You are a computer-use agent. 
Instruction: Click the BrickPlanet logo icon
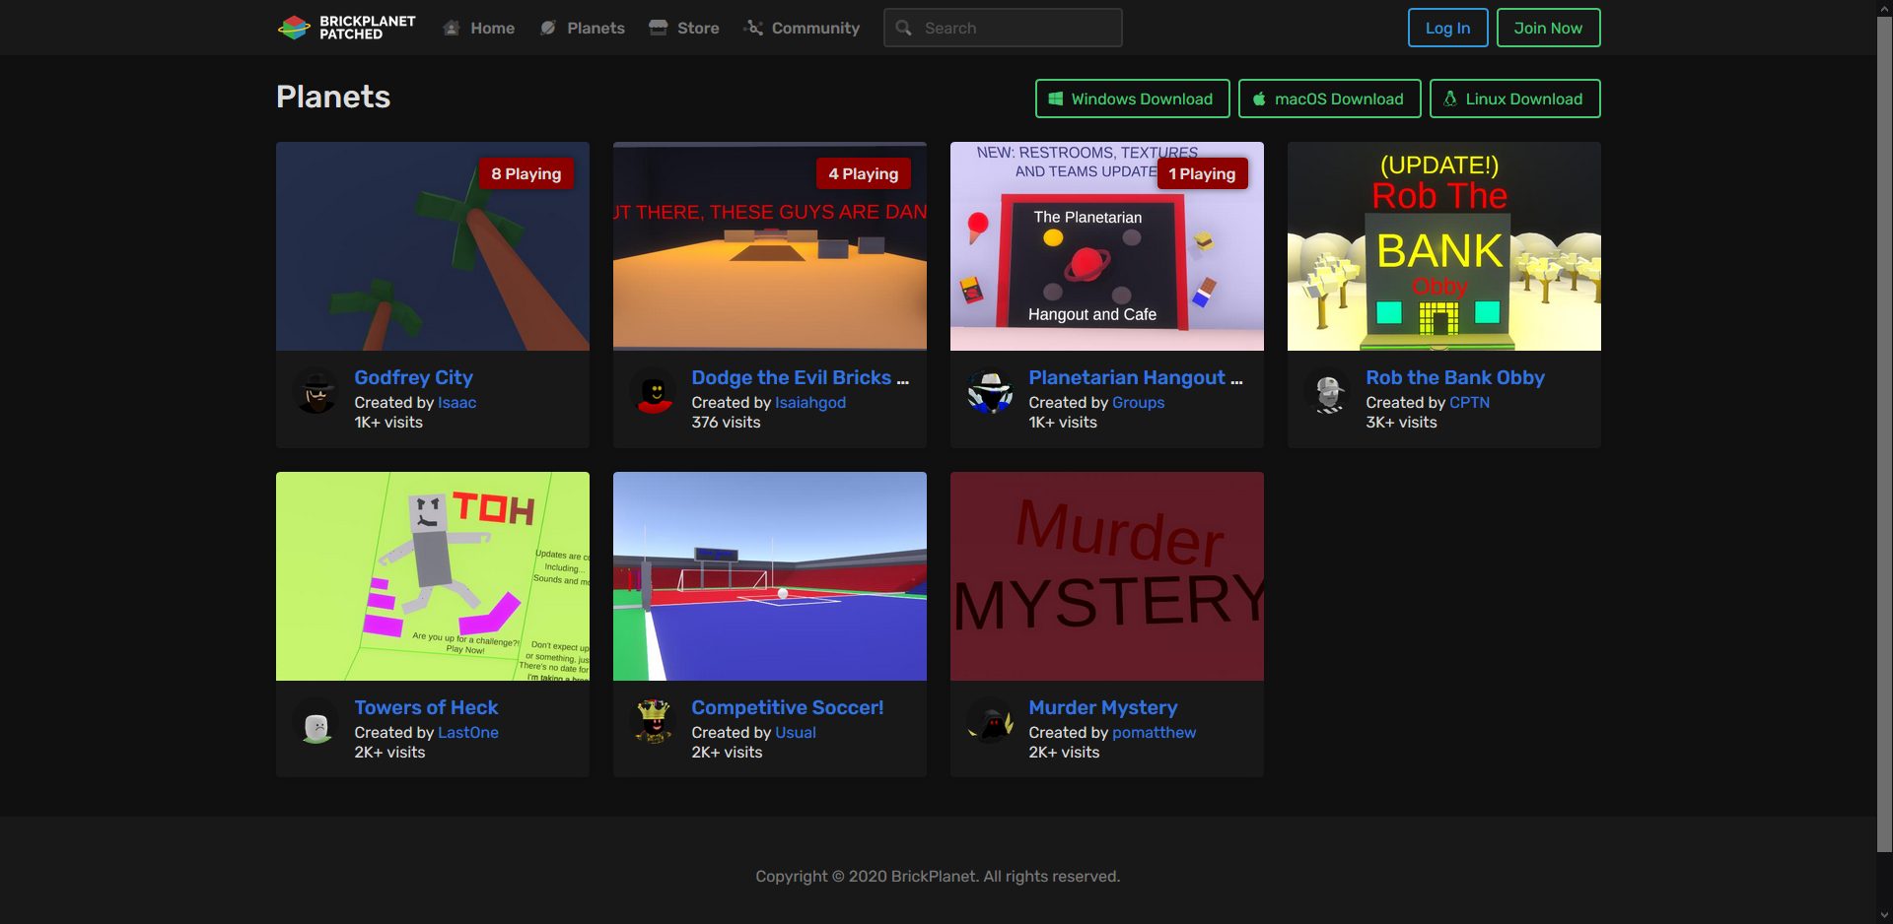pyautogui.click(x=294, y=28)
